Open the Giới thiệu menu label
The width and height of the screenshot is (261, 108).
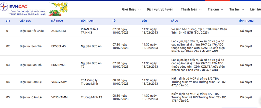tap(129, 9)
